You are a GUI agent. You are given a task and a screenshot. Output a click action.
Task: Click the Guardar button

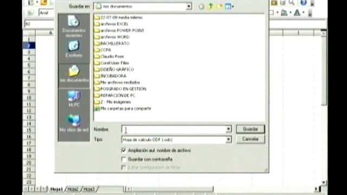click(x=250, y=129)
